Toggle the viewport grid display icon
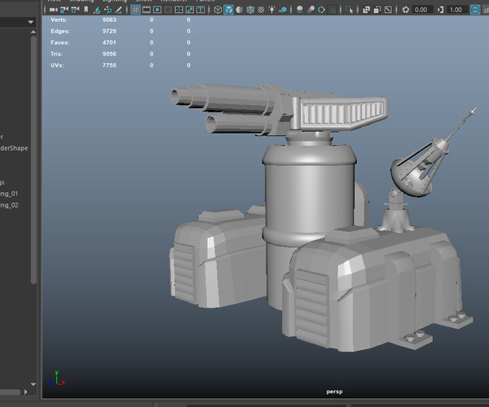 click(x=136, y=10)
